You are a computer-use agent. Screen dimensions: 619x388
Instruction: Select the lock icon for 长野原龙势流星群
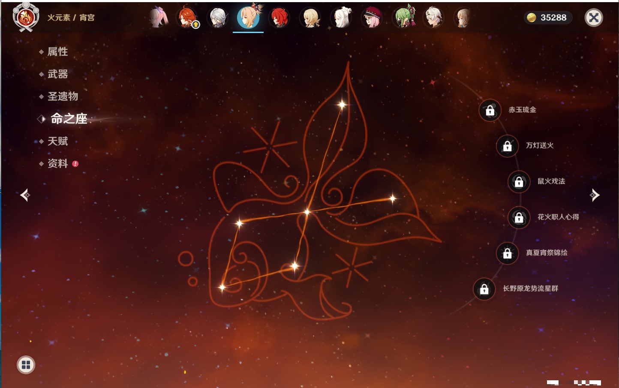(484, 289)
